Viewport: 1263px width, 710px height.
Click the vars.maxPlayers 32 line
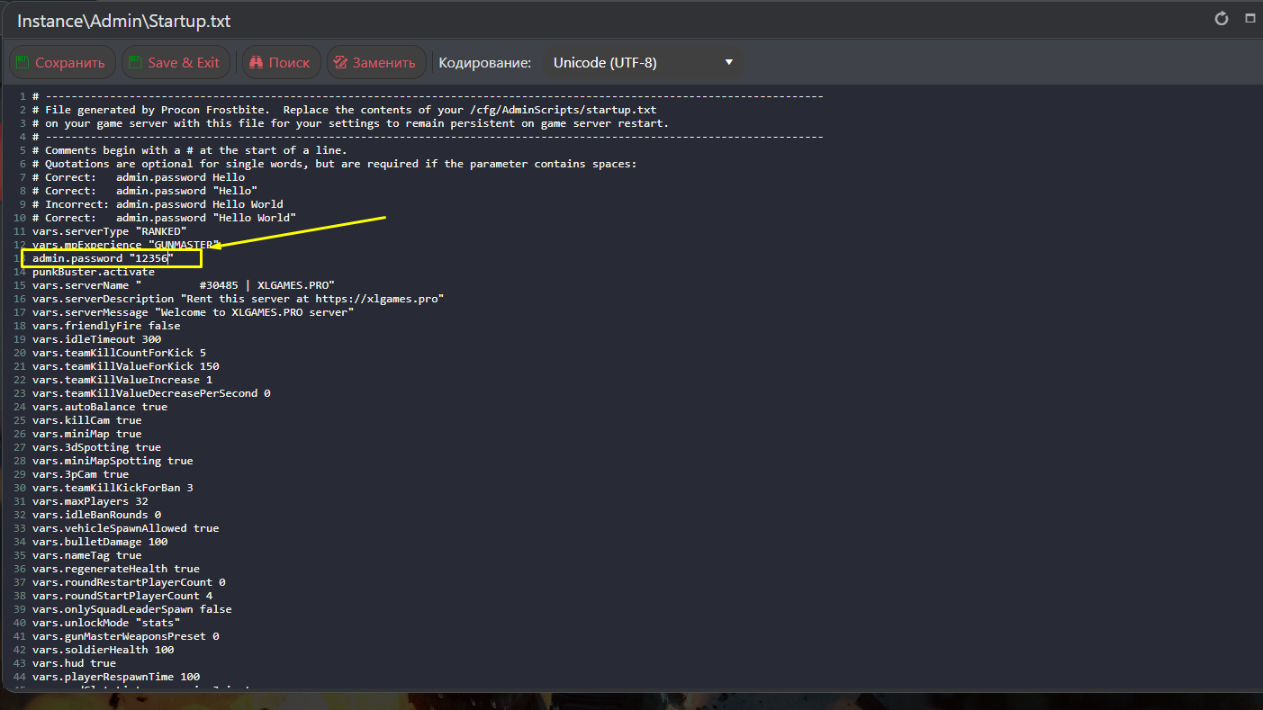[x=90, y=501]
